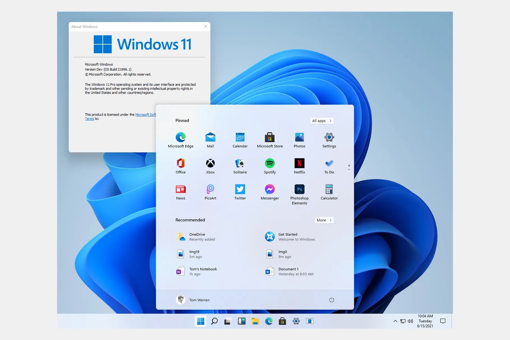Open taskbar Search
The image size is (510, 340).
coord(214,321)
